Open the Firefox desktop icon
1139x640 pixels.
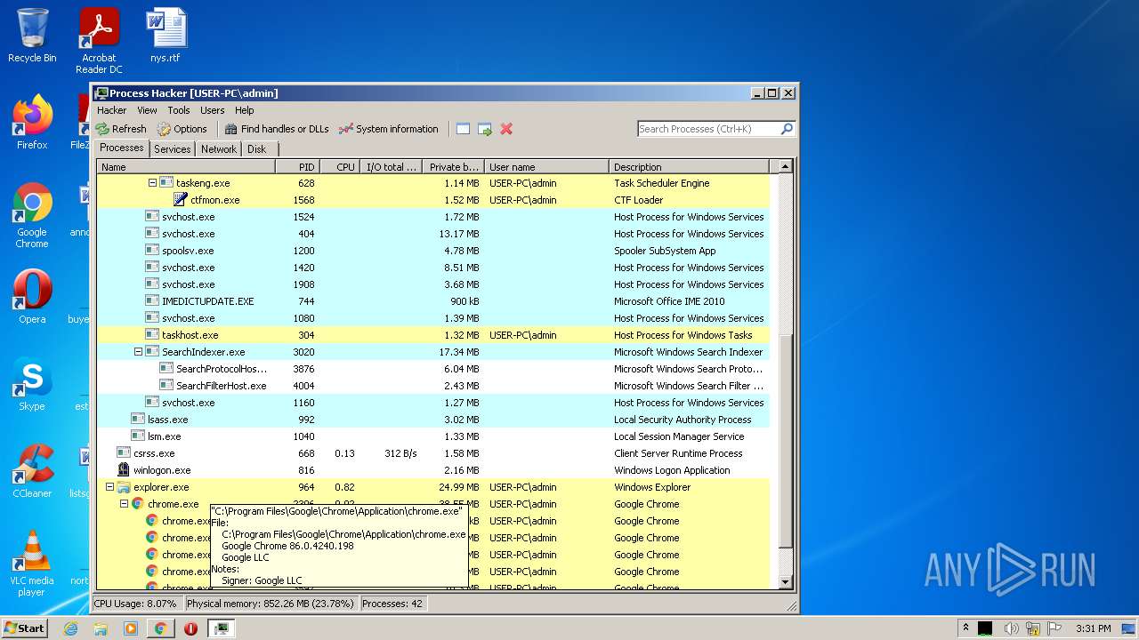32,123
